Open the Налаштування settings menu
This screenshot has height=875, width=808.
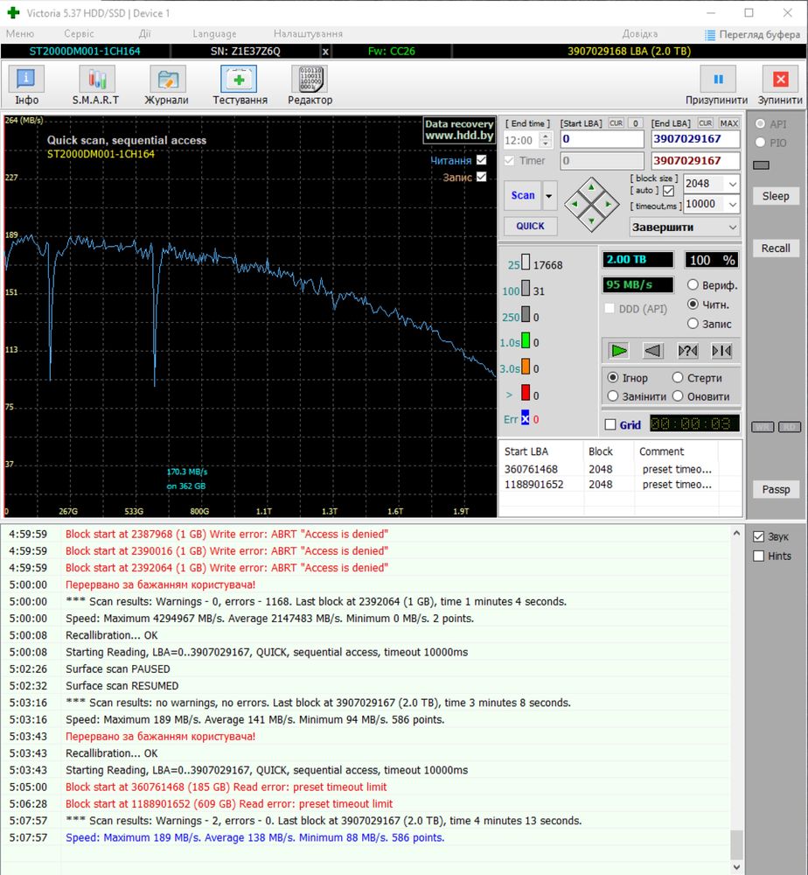[309, 34]
